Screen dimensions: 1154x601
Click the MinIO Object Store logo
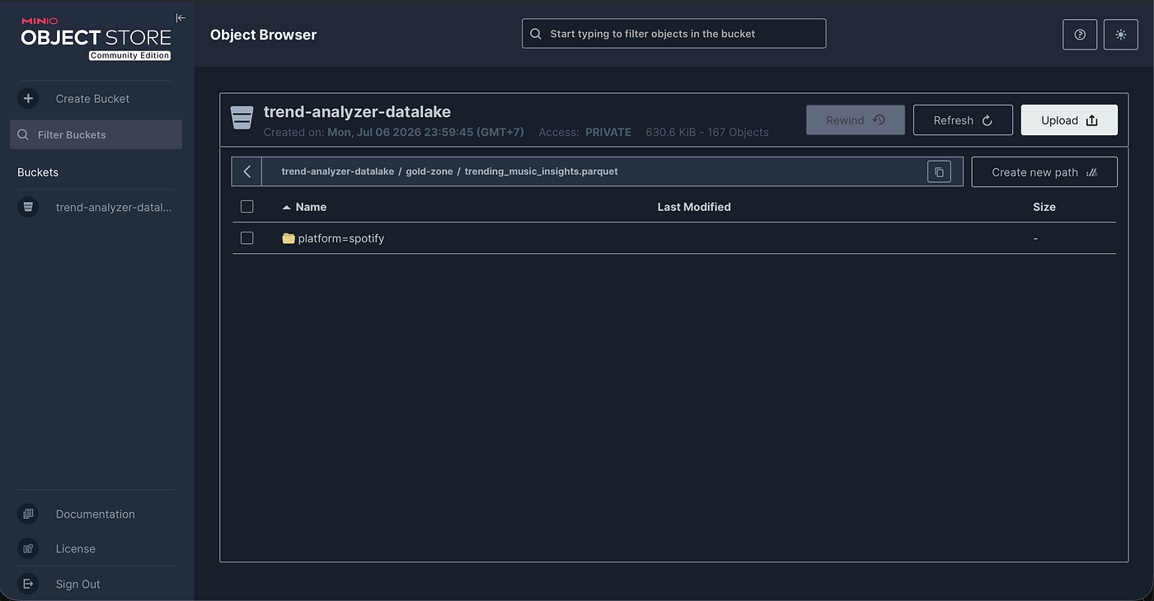click(x=96, y=38)
